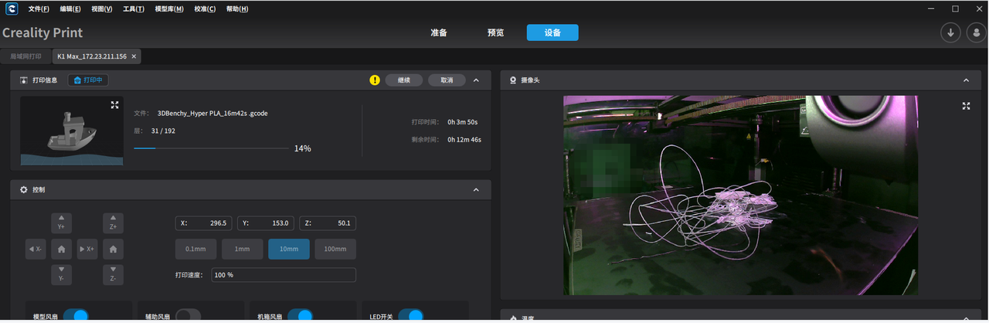Open the 帮助(H) menu
989x323 pixels.
tap(237, 9)
